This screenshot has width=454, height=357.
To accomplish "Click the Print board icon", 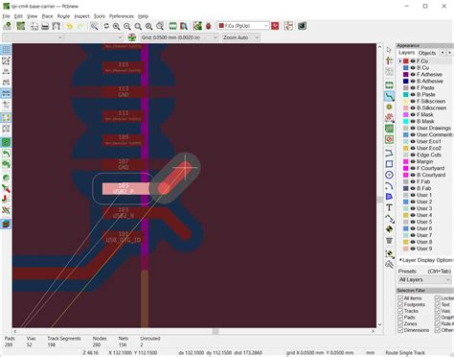I will click(x=45, y=26).
